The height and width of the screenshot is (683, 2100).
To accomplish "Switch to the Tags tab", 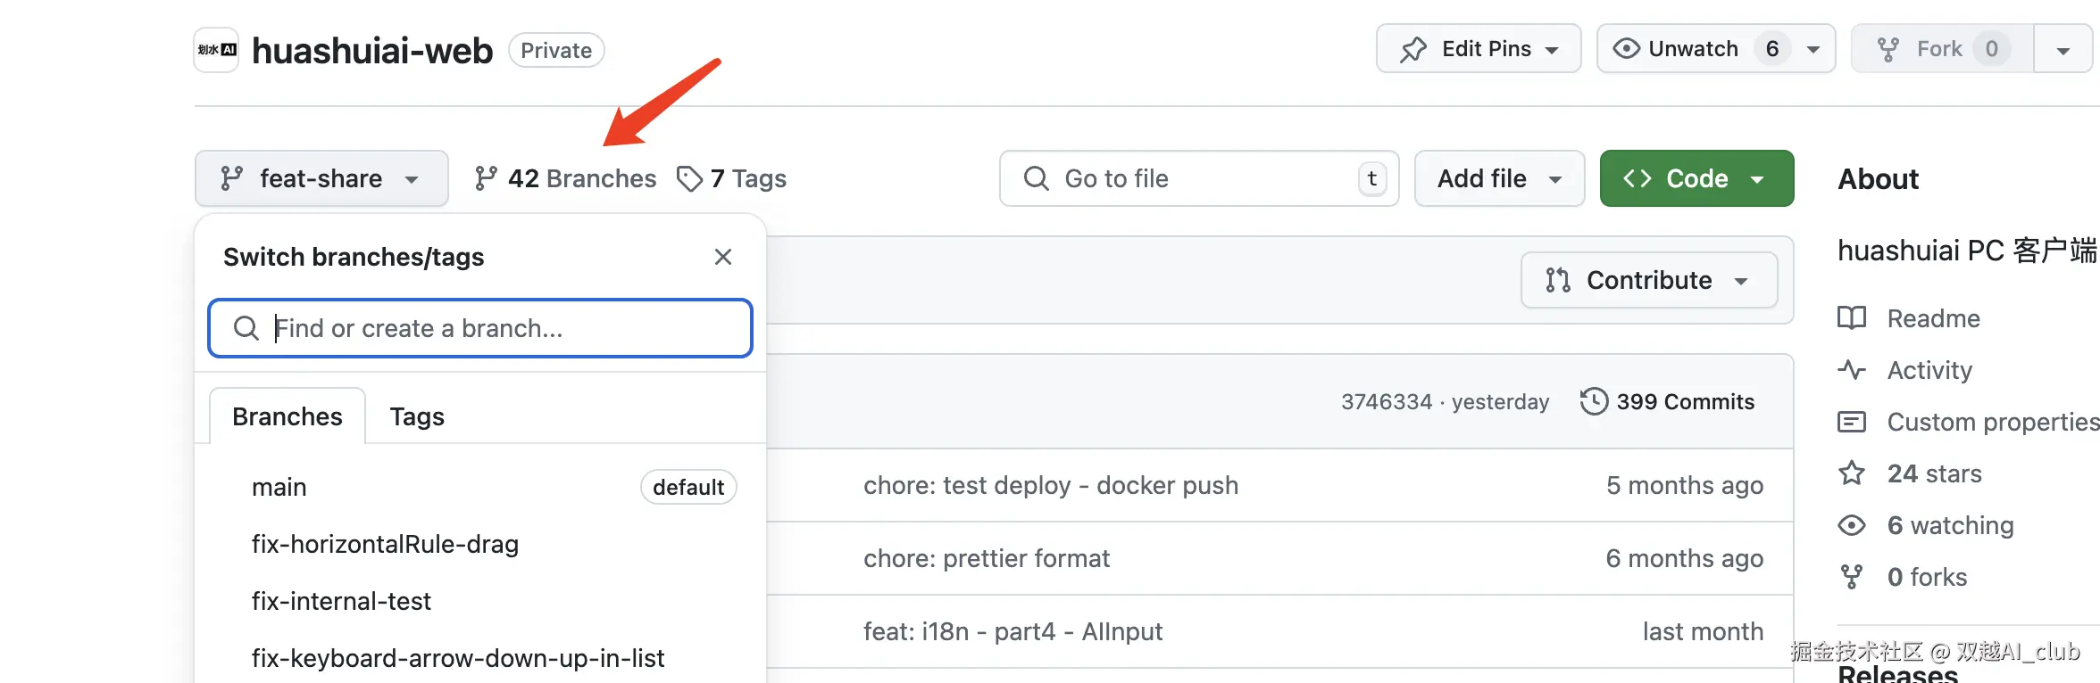I will 417,416.
